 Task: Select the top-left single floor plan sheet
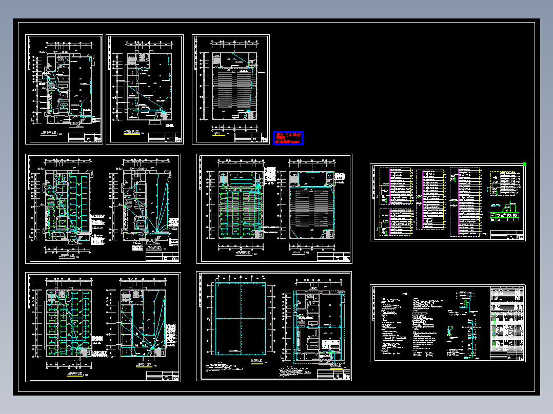(x=64, y=89)
